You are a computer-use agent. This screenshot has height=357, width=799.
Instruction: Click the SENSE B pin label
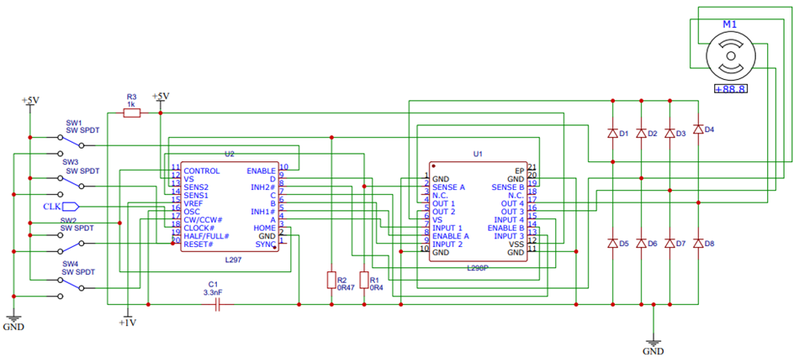pos(507,187)
